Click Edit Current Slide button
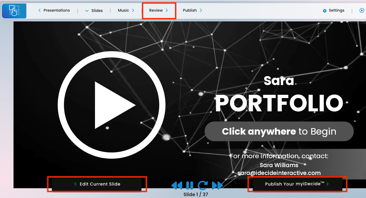 tap(97, 184)
